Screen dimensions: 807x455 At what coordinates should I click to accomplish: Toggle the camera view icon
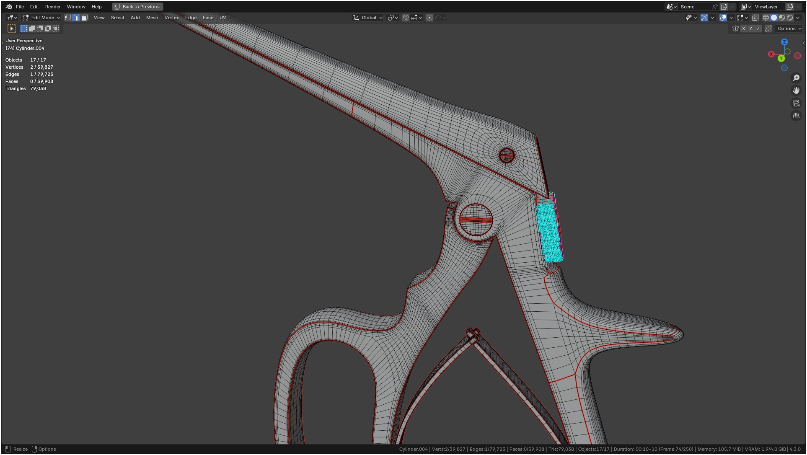click(x=796, y=103)
